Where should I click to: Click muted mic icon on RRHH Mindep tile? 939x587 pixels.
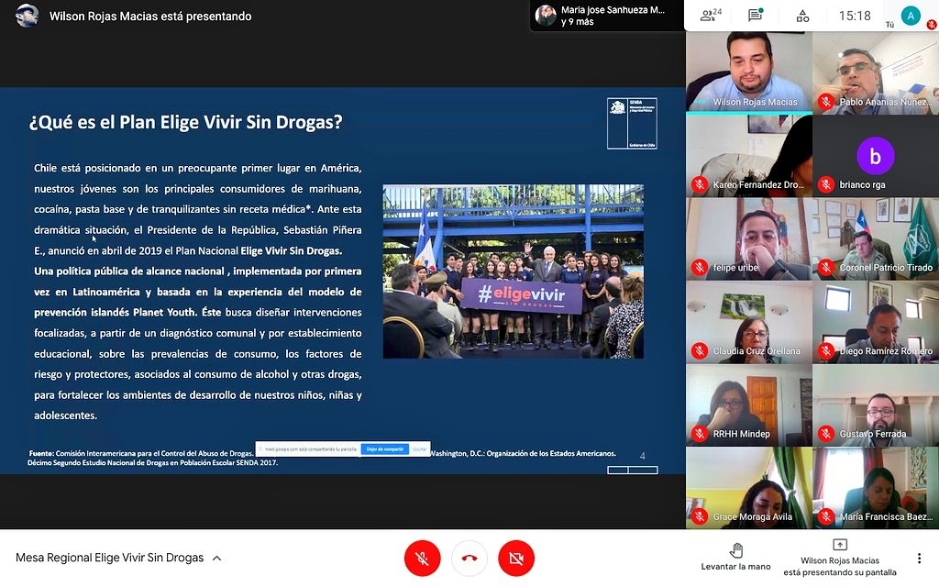coord(699,433)
